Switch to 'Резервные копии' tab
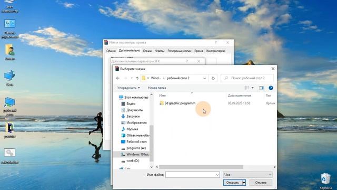 [x=179, y=51]
